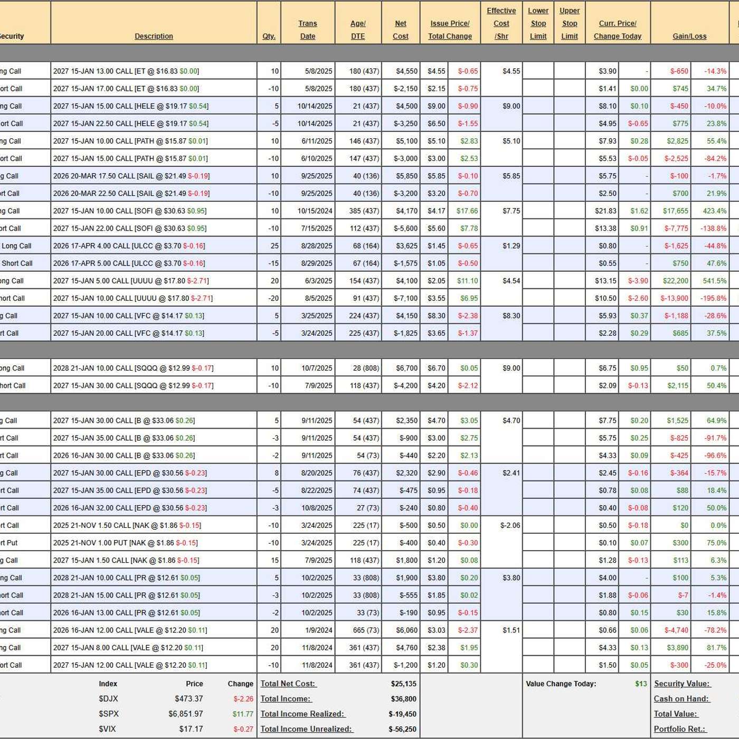
Task: Click the Cash on Hand link
Action: coord(682,698)
